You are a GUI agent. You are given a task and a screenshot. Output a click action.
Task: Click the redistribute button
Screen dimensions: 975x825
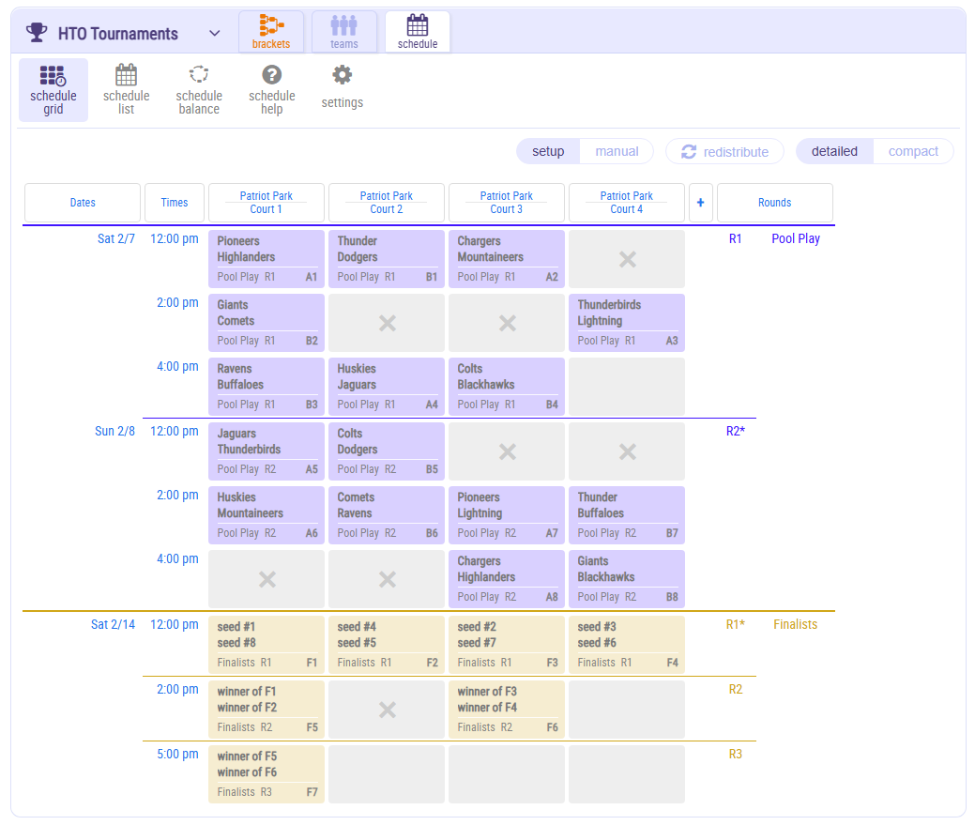pos(724,152)
